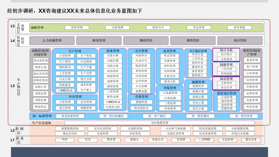Click the 询比价管理 box

click(41, 74)
